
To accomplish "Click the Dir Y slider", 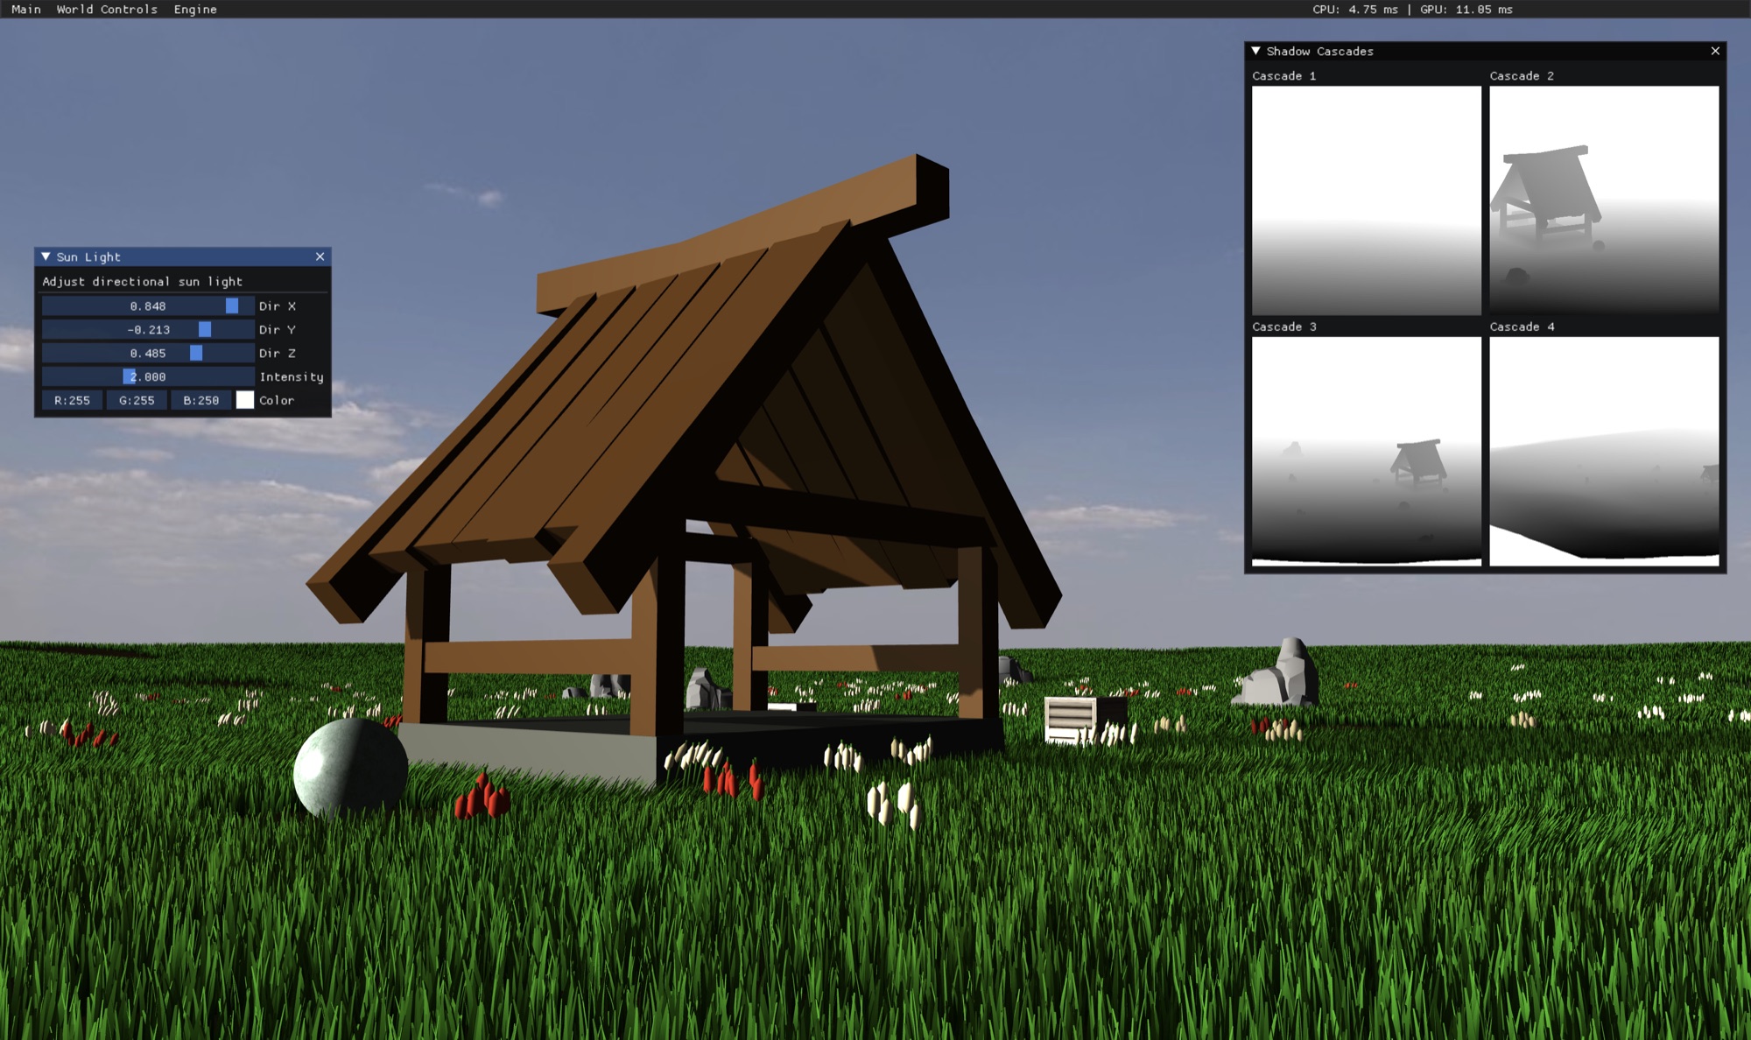I will [148, 329].
